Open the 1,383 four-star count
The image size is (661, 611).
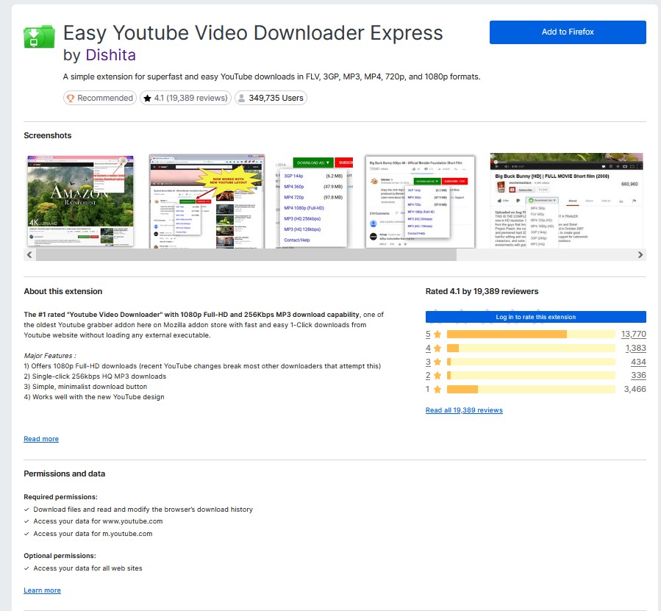(x=635, y=349)
